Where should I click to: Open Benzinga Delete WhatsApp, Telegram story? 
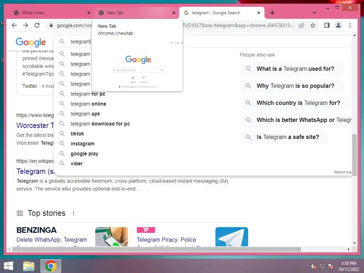pyautogui.click(x=52, y=240)
